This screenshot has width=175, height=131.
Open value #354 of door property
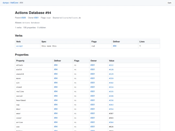tap(111, 109)
